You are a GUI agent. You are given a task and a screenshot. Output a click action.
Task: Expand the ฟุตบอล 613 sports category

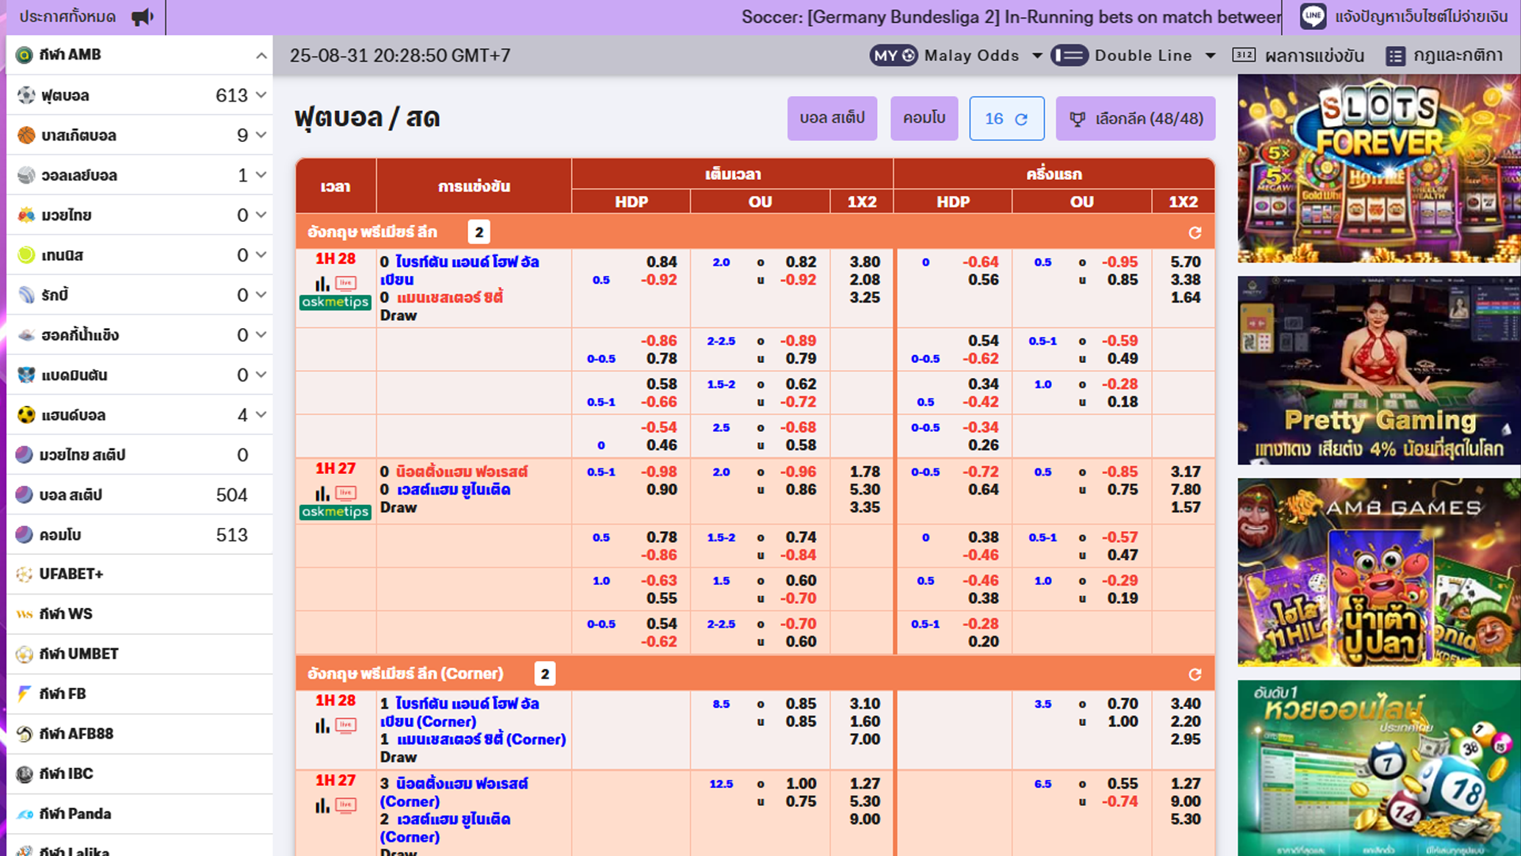261,95
